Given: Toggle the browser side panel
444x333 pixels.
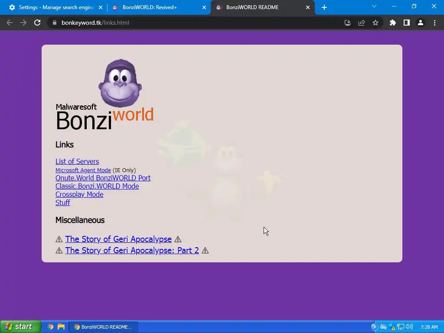Looking at the screenshot, I should pos(406,23).
